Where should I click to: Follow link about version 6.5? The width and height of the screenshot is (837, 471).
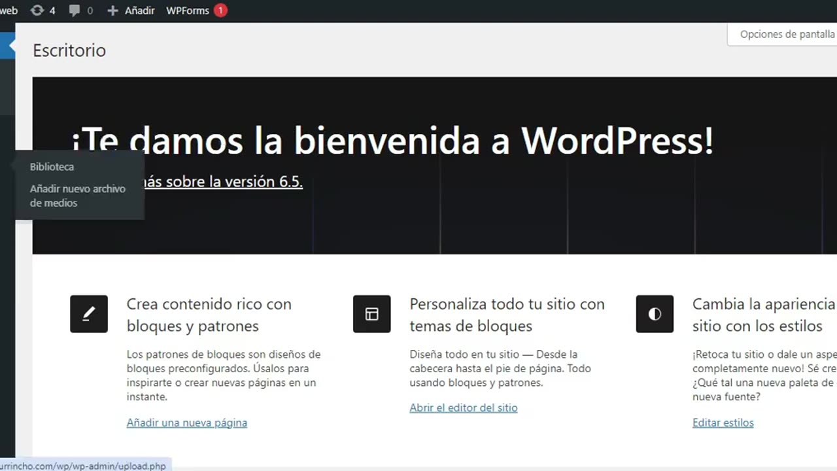click(x=222, y=182)
